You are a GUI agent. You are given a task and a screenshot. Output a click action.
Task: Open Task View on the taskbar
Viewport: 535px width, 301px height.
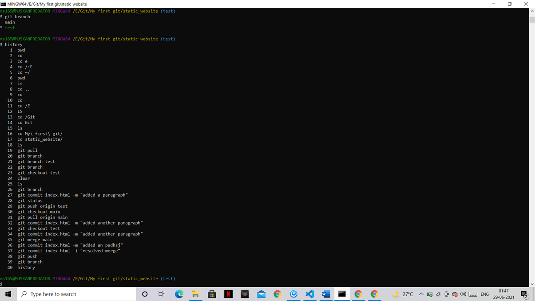point(162,294)
